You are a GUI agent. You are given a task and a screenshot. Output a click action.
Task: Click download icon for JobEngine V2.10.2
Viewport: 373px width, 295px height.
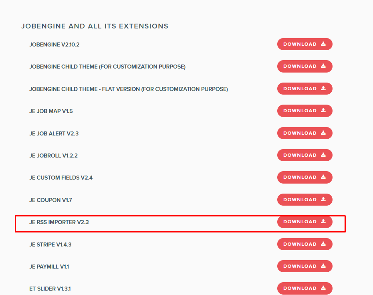tap(323, 44)
